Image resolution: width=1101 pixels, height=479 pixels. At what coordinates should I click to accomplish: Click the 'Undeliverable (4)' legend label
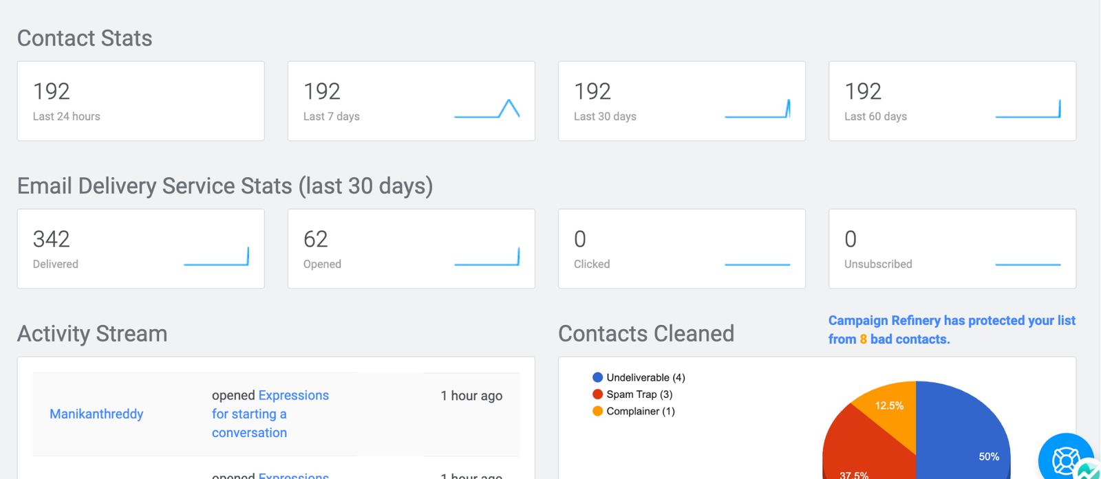tap(645, 377)
